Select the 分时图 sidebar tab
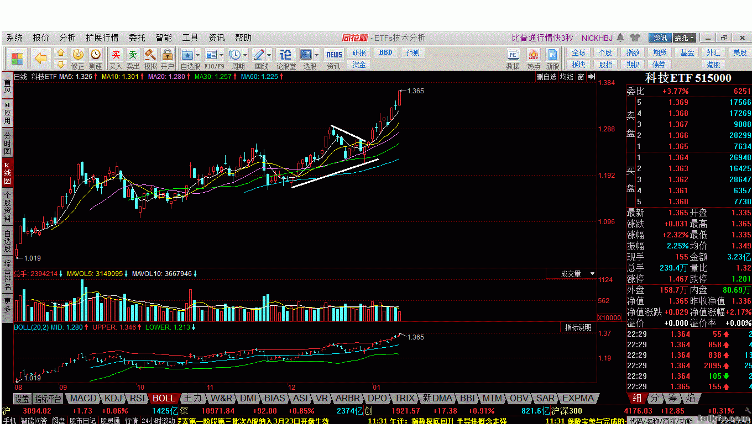Viewport: 752px width, 424px height. 7,143
